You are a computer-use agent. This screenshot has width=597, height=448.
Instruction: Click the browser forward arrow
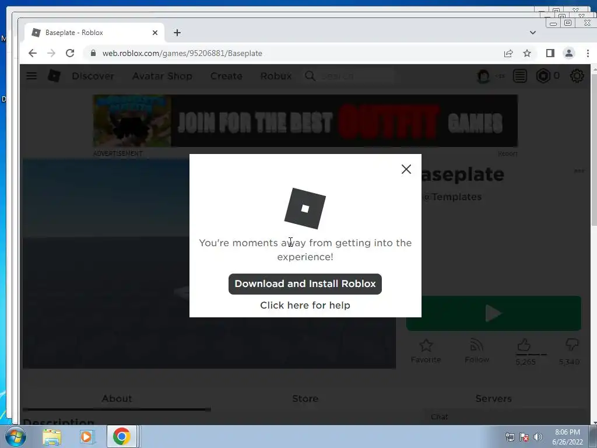tap(51, 53)
